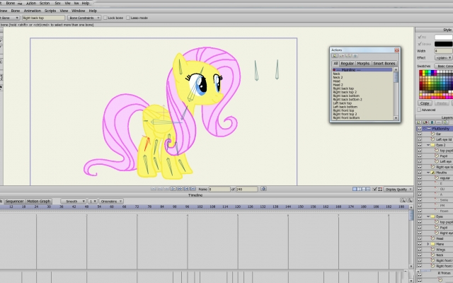This screenshot has width=453, height=283.
Task: Switch to the Smart Bones tab
Action: point(384,64)
